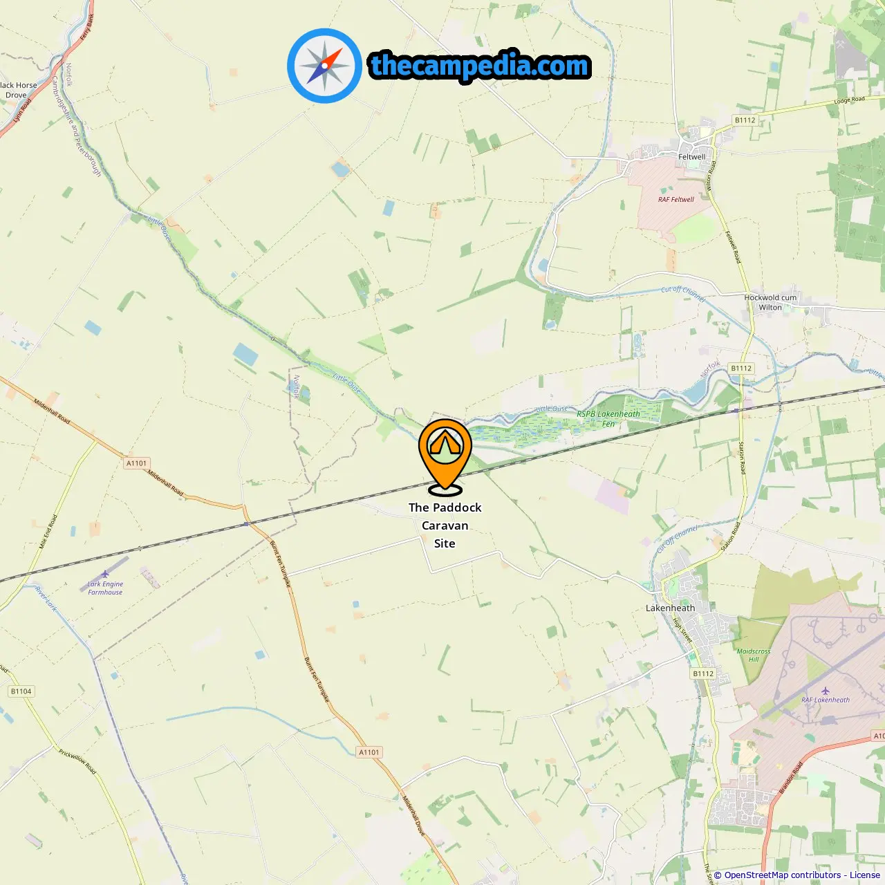885x885 pixels.
Task: Click the Lakenheath town label
Action: tap(670, 608)
